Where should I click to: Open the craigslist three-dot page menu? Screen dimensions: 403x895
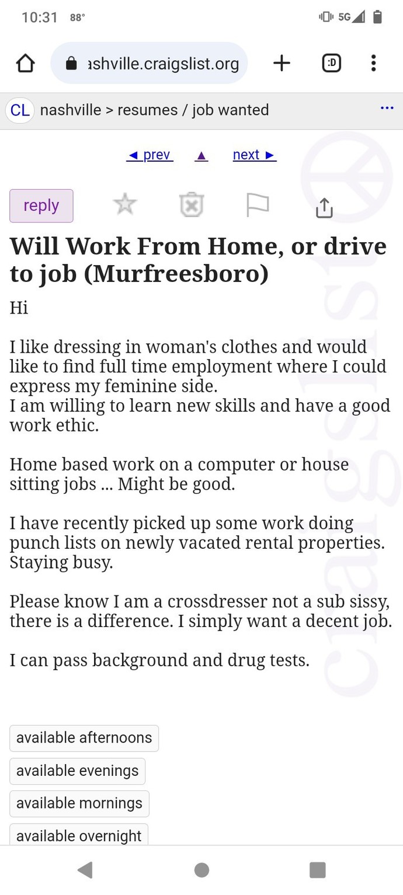(387, 108)
